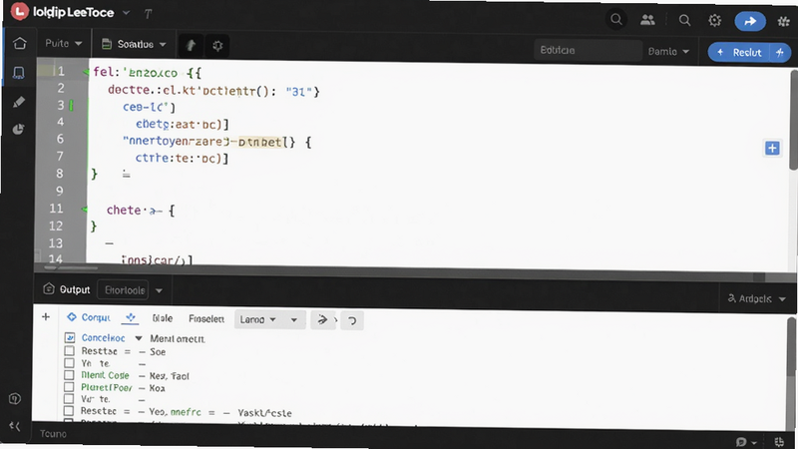
Task: Click the forward arrow icon in output toolbar
Action: 322,320
